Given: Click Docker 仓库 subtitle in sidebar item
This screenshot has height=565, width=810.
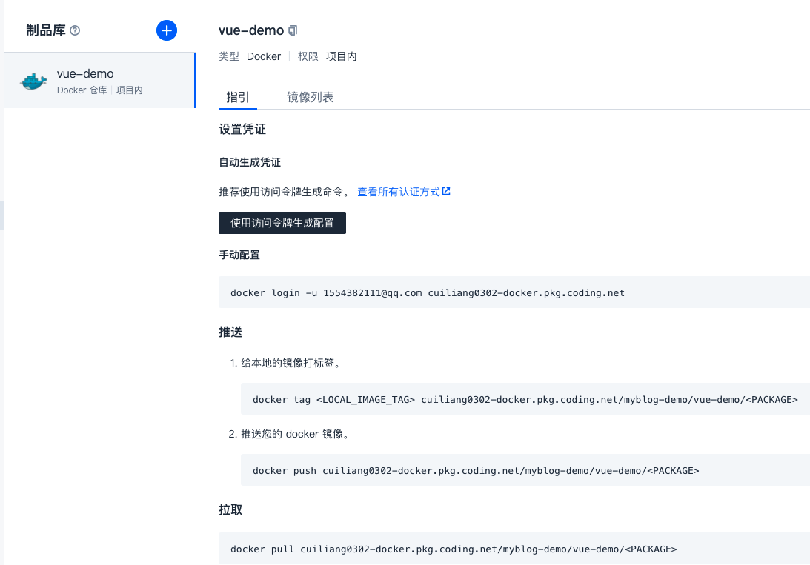Looking at the screenshot, I should click(x=82, y=90).
